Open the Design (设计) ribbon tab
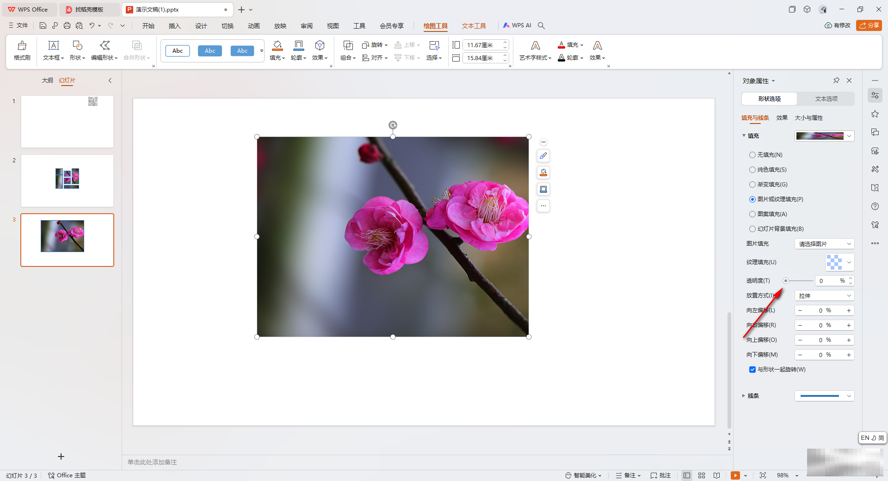This screenshot has width=888, height=481. click(x=201, y=26)
